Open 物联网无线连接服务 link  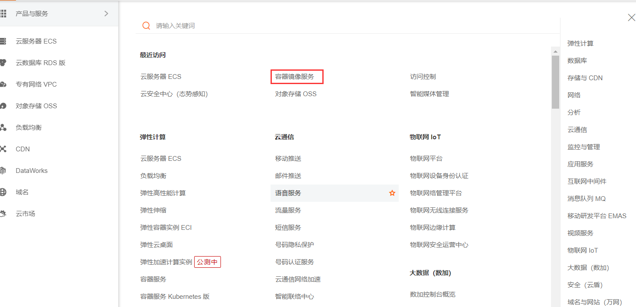tap(439, 210)
